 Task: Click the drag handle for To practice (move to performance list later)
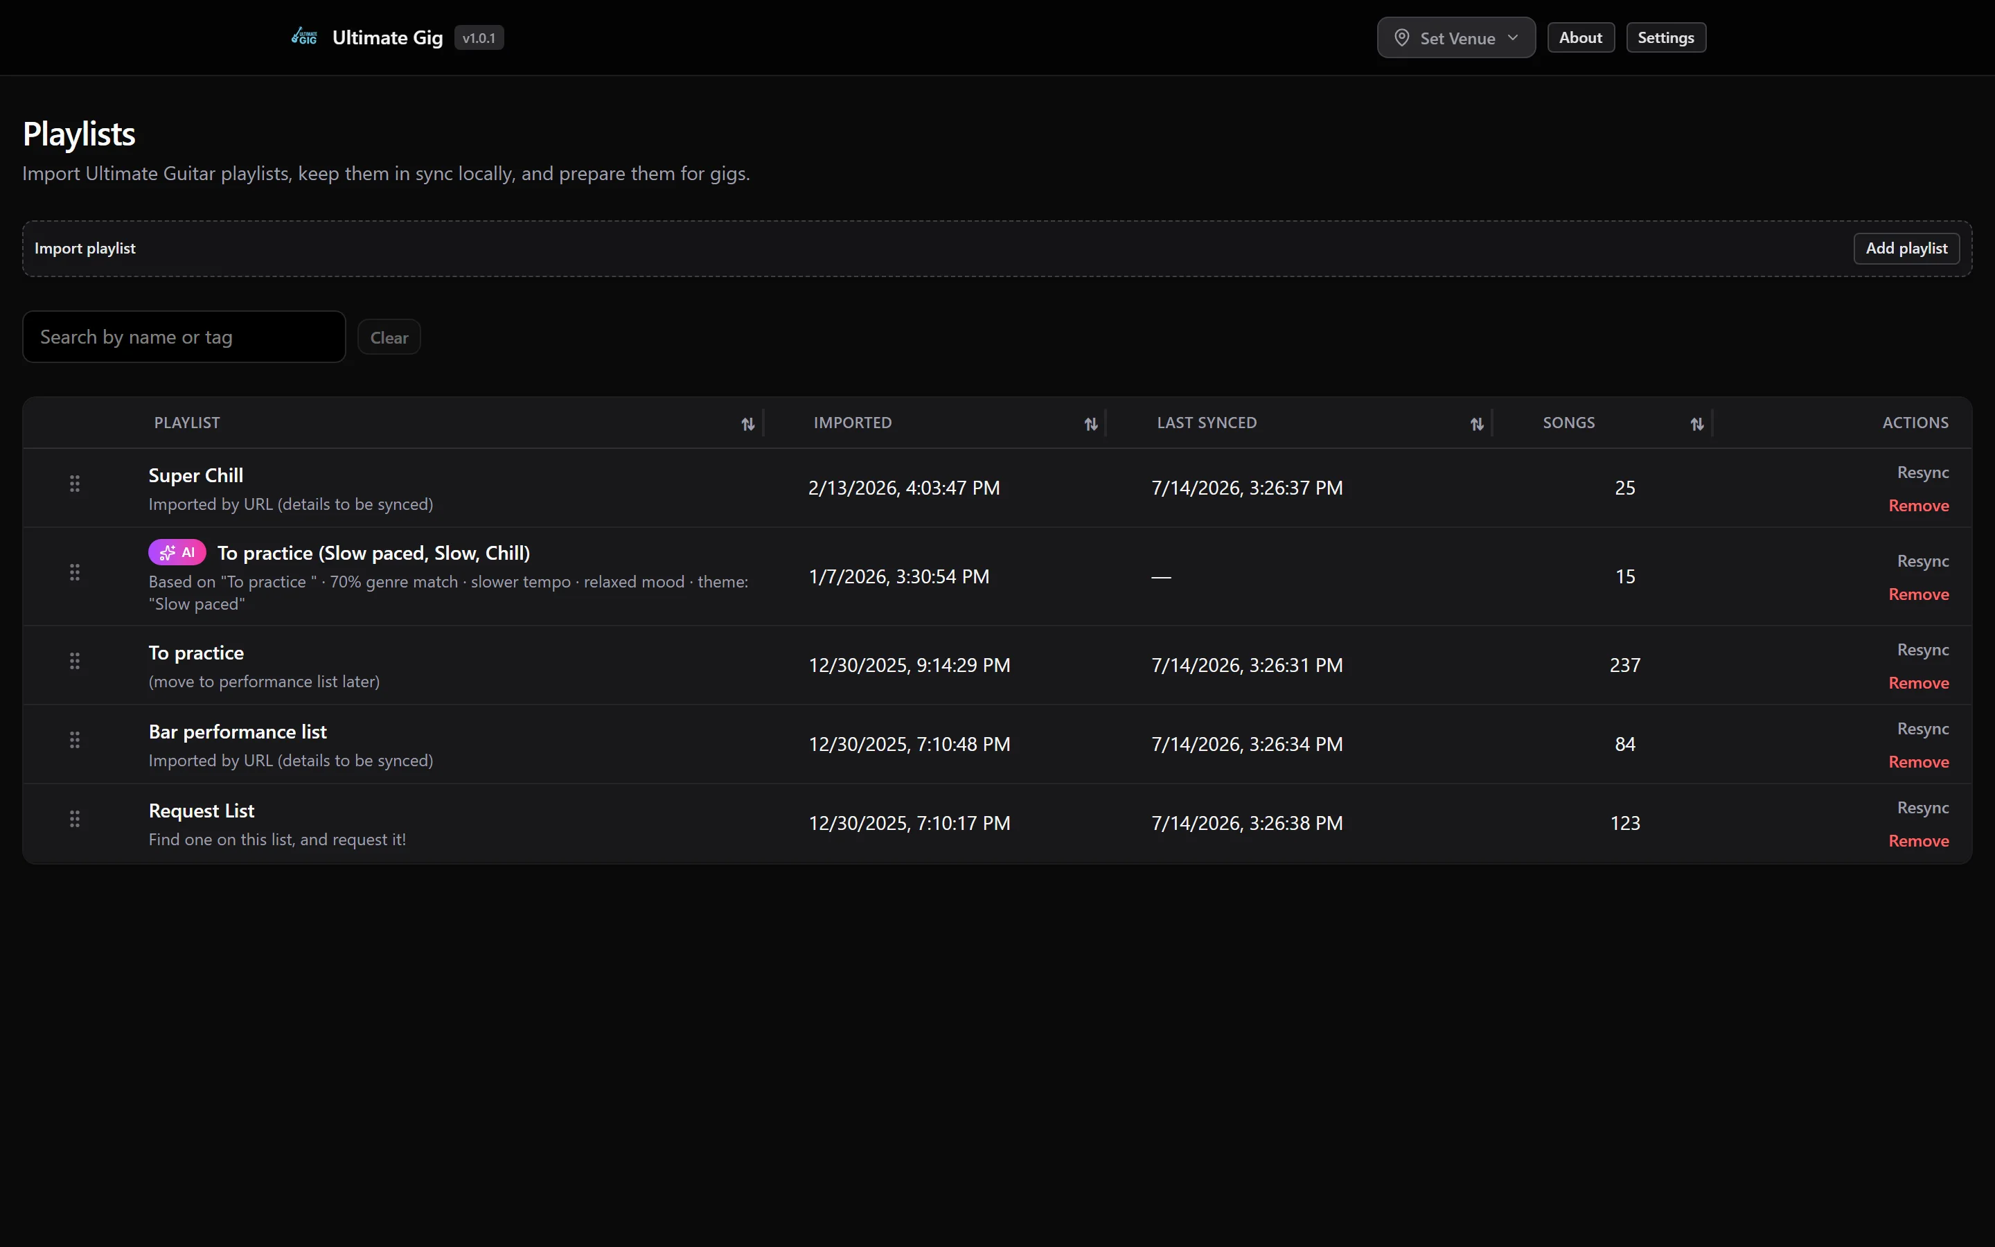point(75,662)
